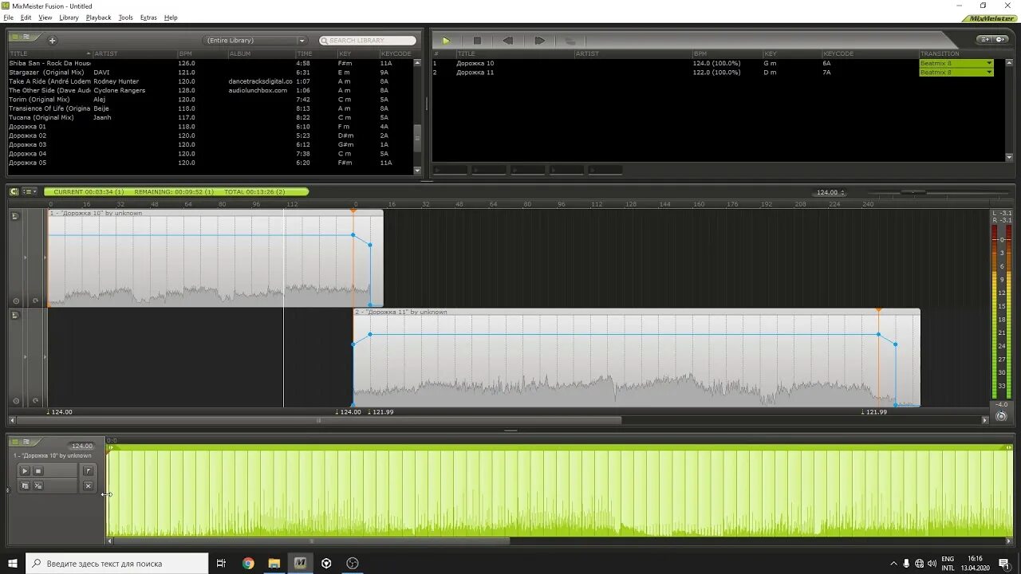Play the track in the bottom editor panel
Viewport: 1021px width, 574px height.
click(x=25, y=471)
